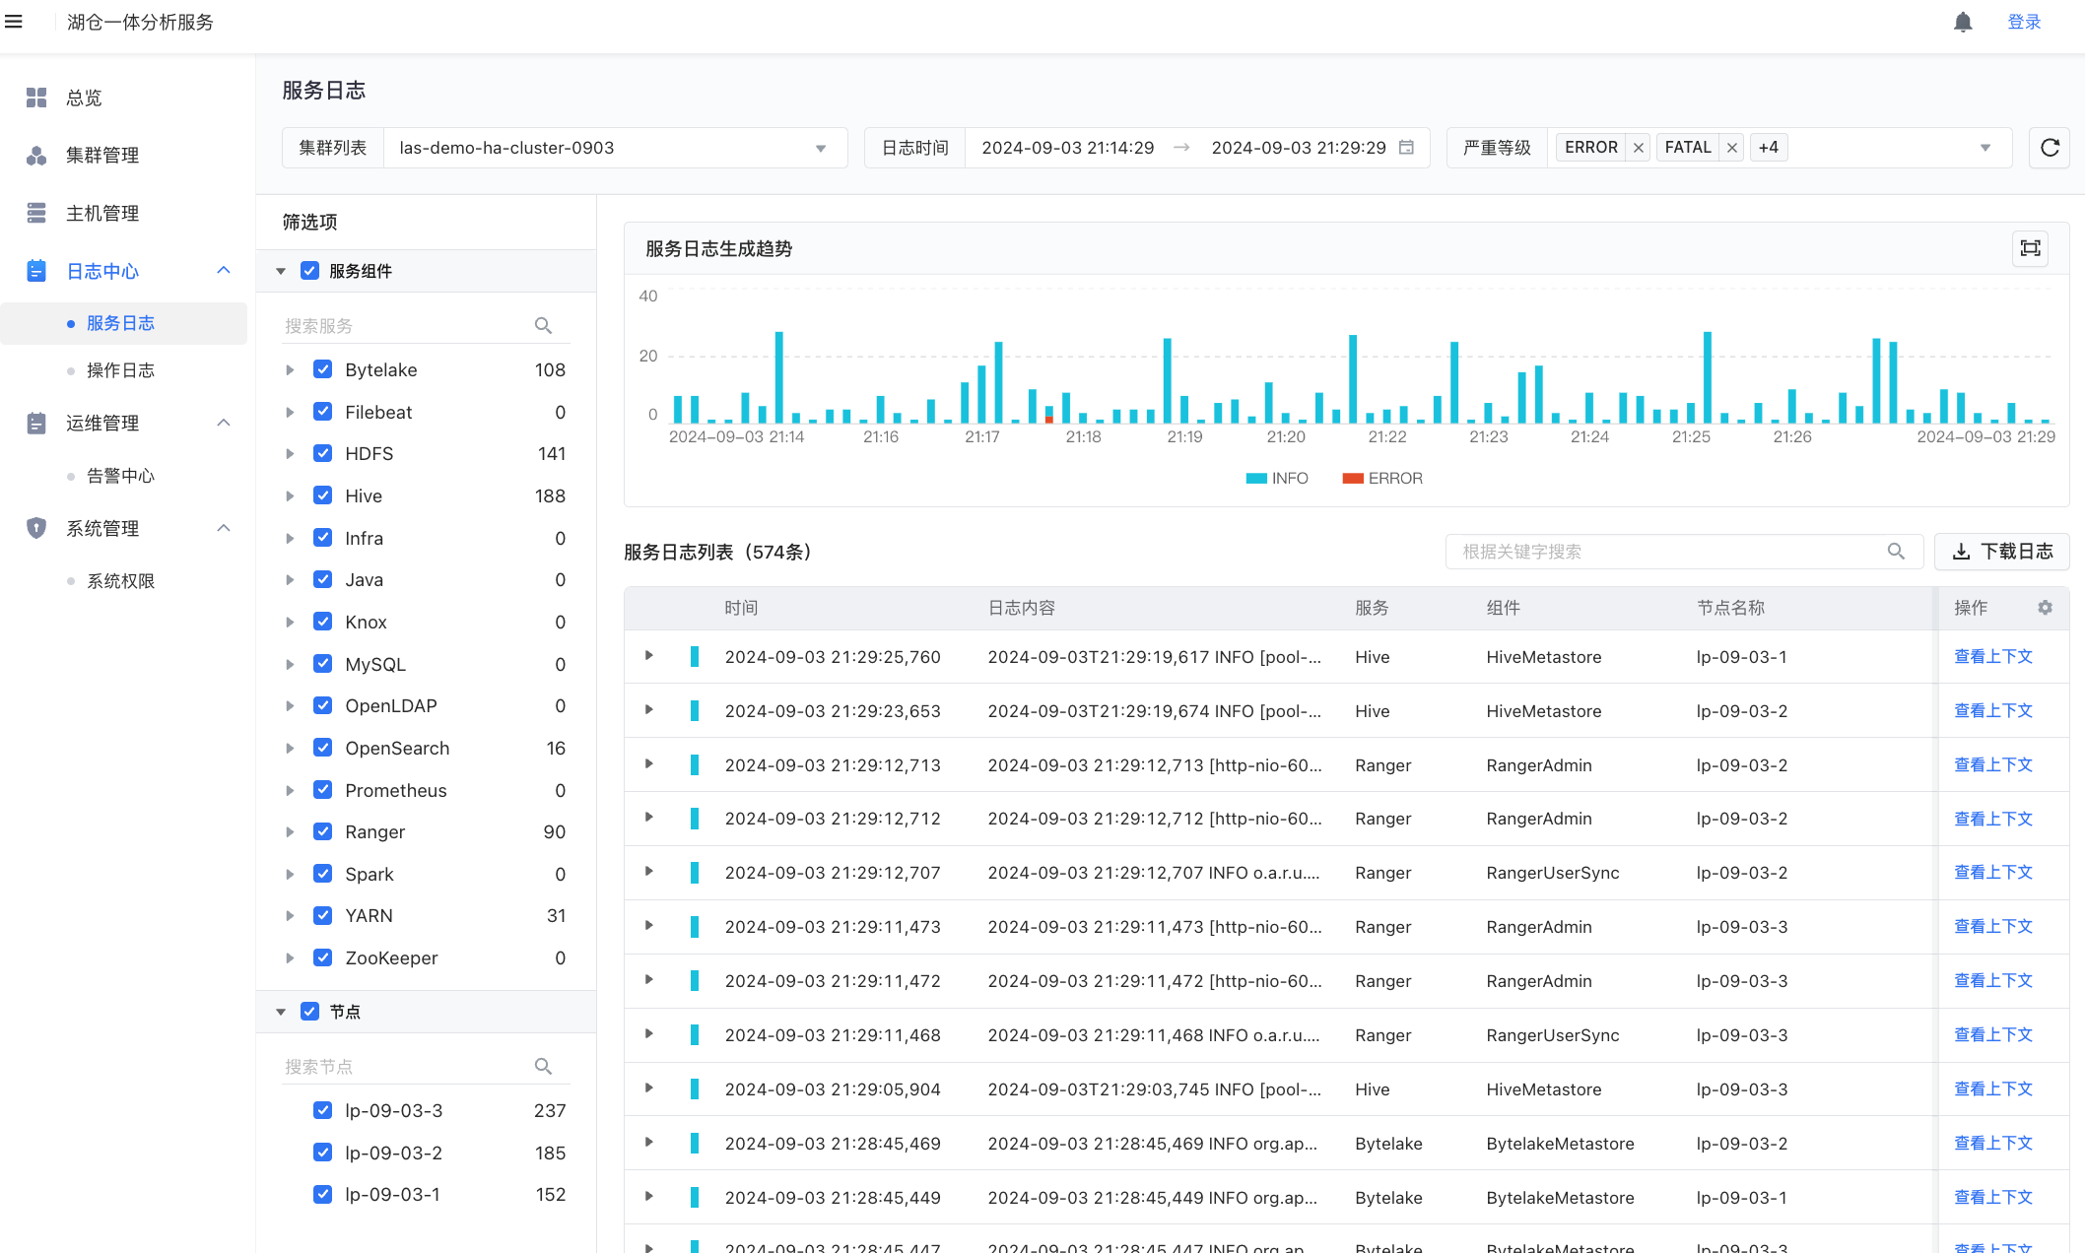Show the +4 hidden severity tags

[1769, 148]
